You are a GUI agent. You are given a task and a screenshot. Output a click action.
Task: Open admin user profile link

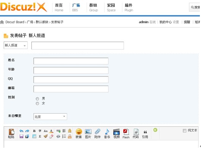143,22
